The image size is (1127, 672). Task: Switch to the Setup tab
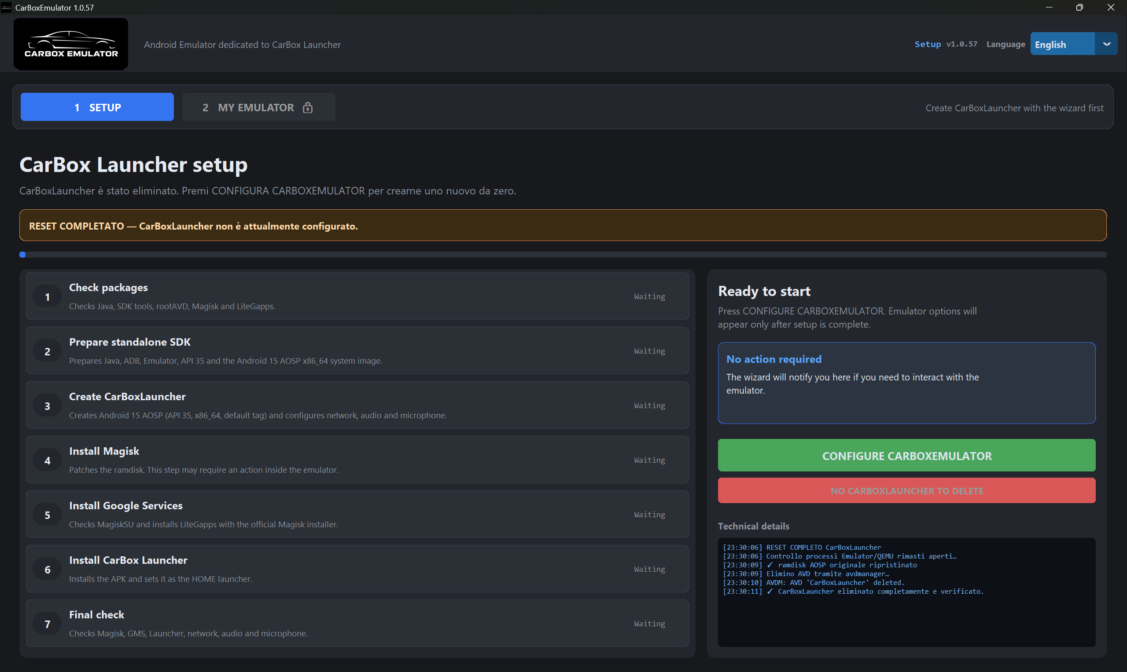[x=97, y=107]
